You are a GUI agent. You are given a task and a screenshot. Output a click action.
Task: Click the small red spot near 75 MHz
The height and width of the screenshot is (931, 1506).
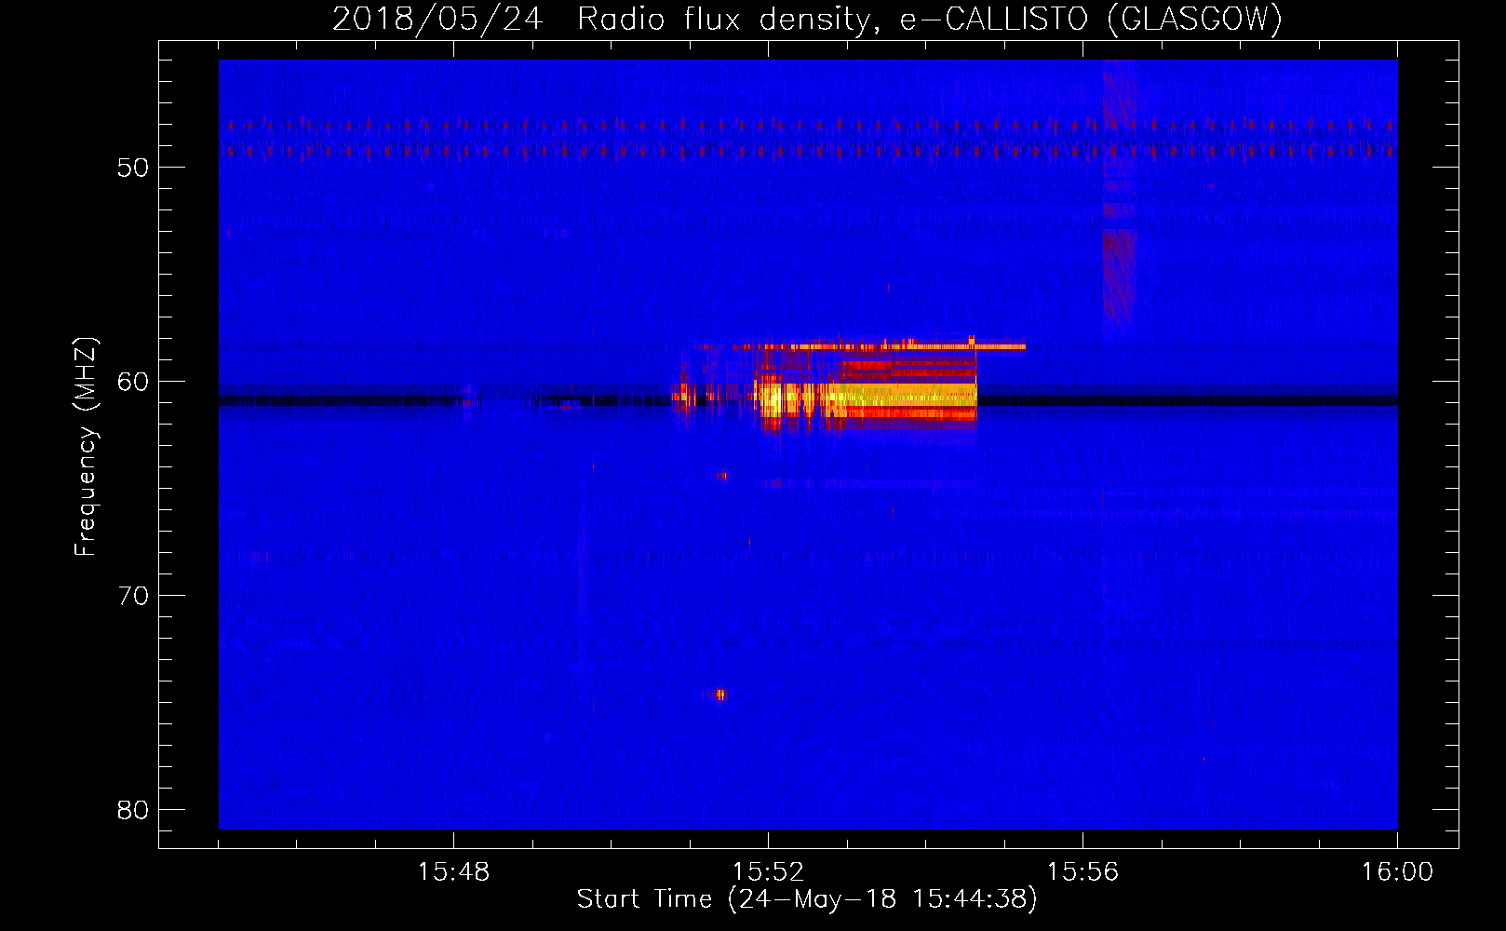point(720,695)
